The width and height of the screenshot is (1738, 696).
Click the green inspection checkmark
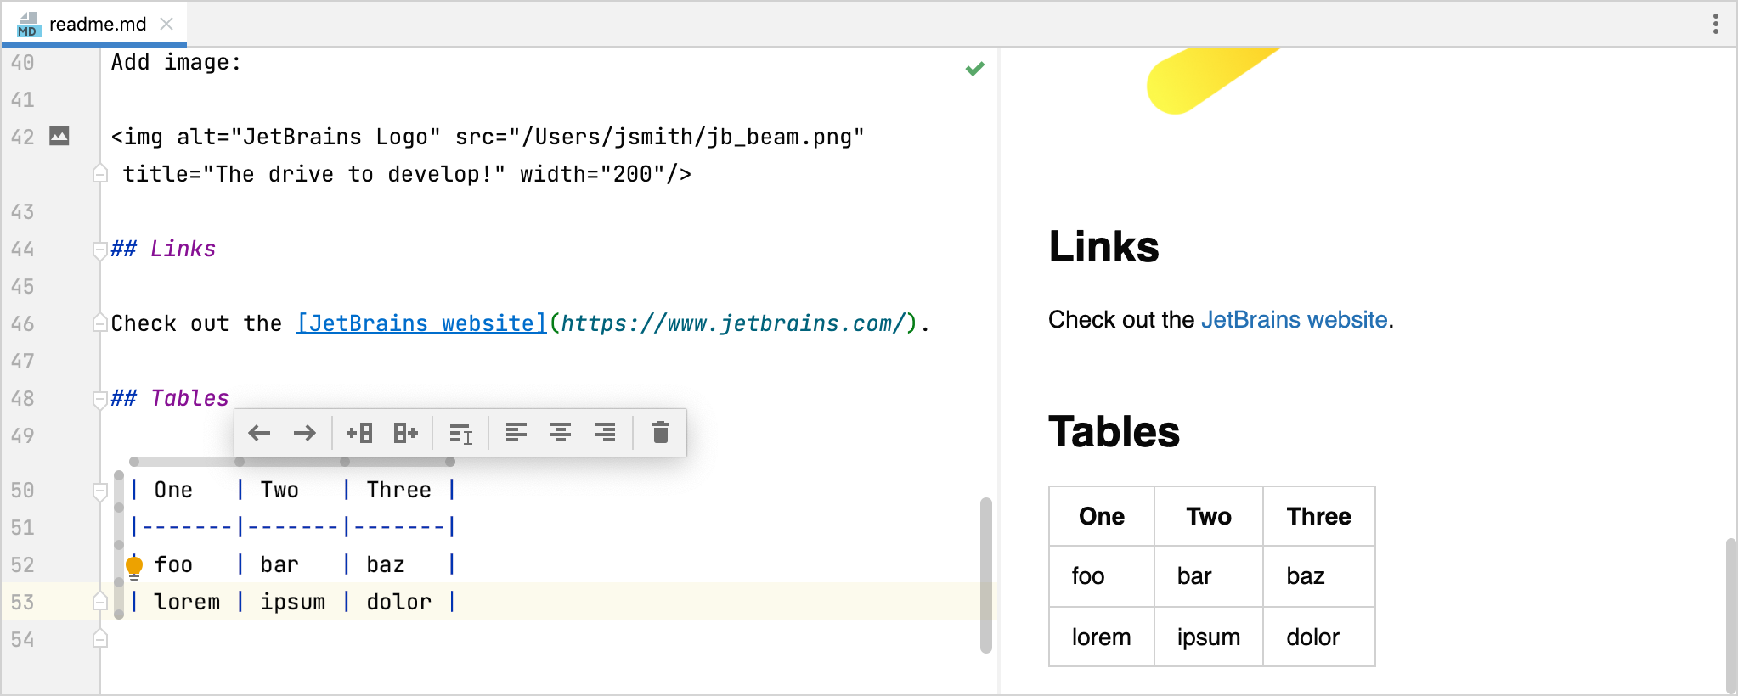(x=975, y=69)
